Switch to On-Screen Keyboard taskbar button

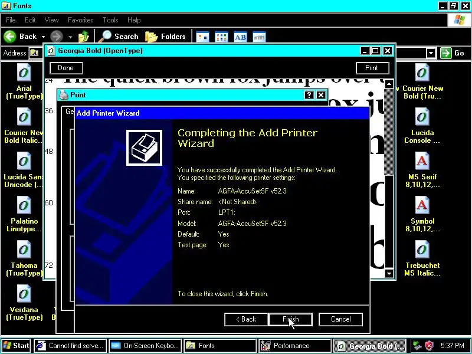(145, 346)
